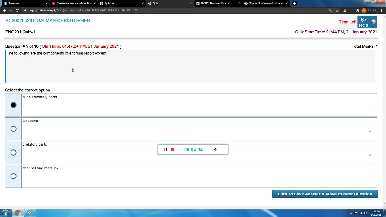
Task: Go back to the previous page
Action: pyautogui.click(x=4, y=10)
